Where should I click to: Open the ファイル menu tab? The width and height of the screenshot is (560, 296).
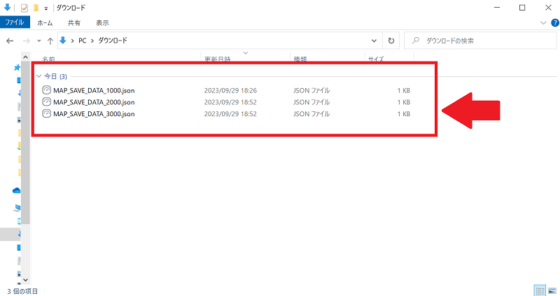[15, 22]
